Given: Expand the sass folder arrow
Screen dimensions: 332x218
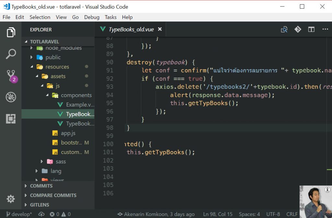Looking at the screenshot, I should click(x=42, y=161).
